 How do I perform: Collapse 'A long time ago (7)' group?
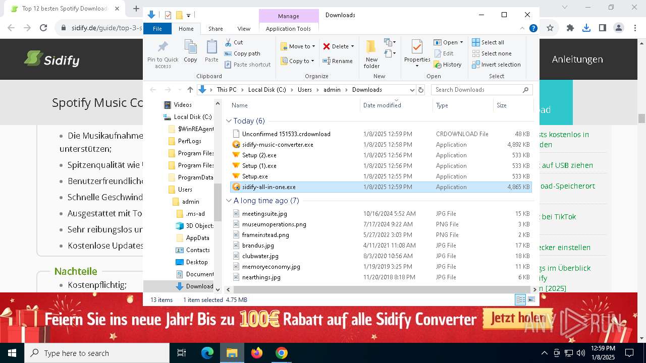229,201
